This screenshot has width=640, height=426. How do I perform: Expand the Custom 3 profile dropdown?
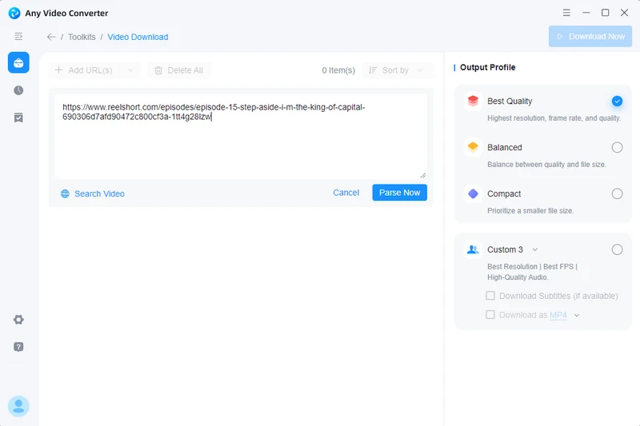535,249
